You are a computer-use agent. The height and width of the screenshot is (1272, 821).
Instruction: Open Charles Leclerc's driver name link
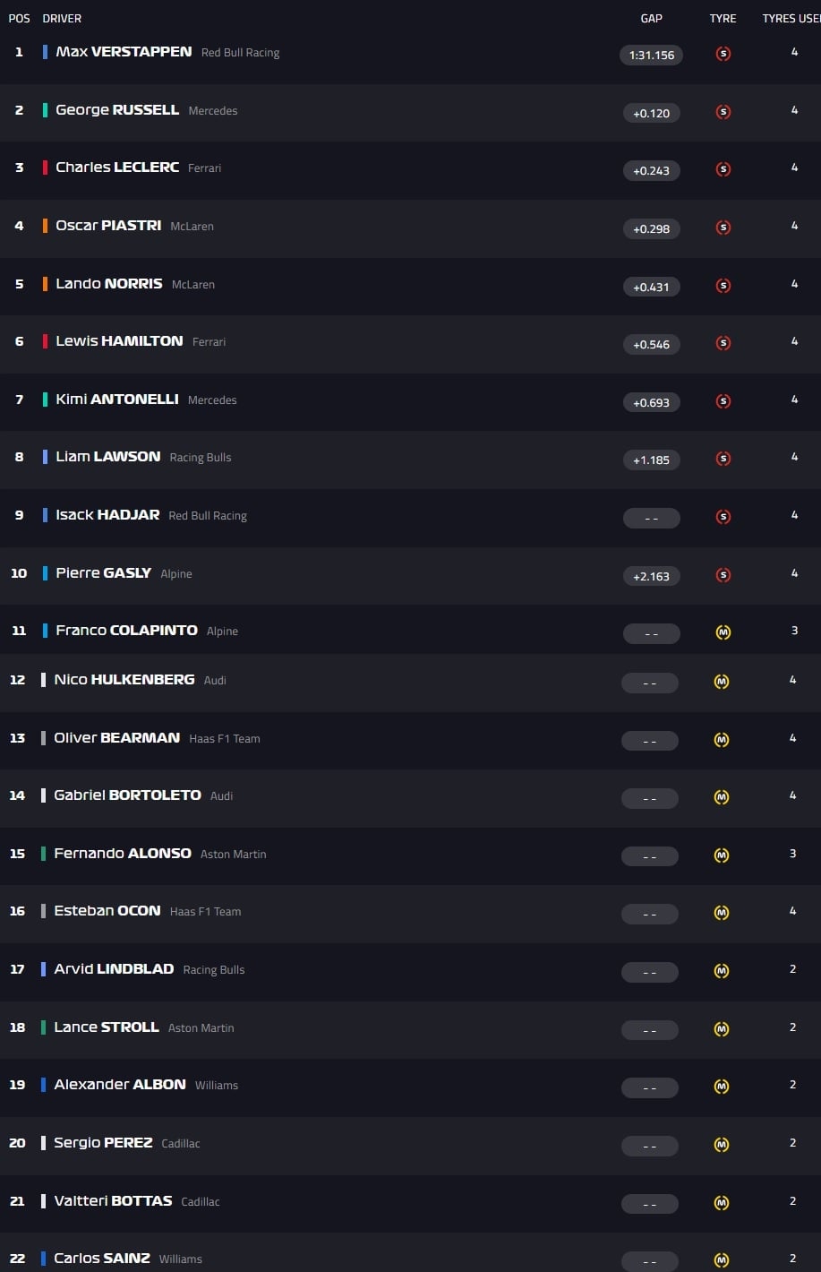[117, 168]
